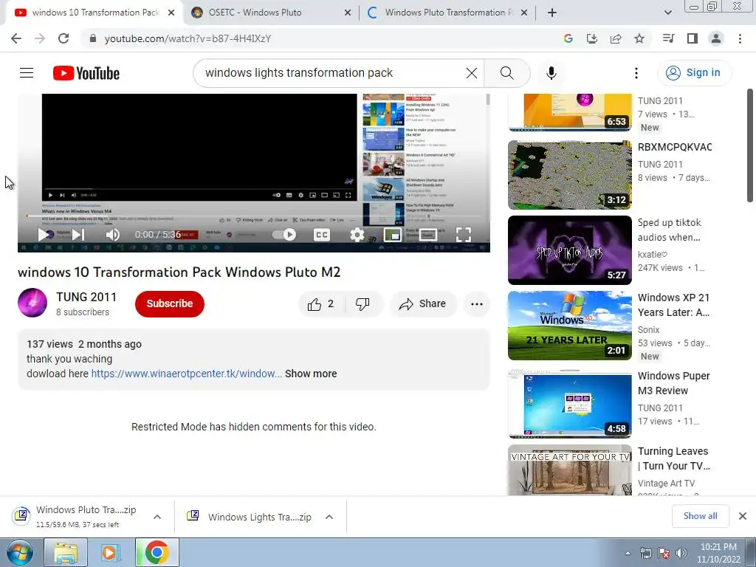The height and width of the screenshot is (567, 756).
Task: Open the TUNG 2011 channel avatar
Action: [x=32, y=303]
